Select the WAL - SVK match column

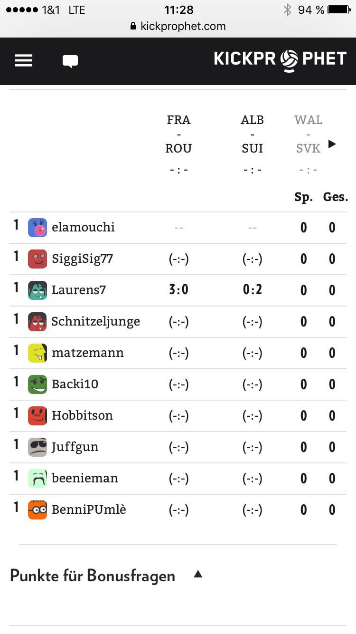pyautogui.click(x=308, y=134)
